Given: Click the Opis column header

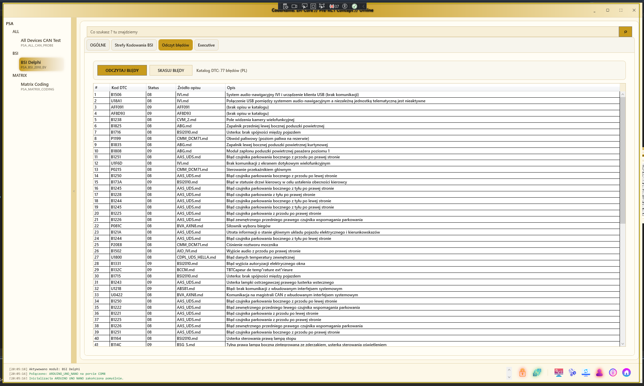Looking at the screenshot, I should pyautogui.click(x=423, y=87).
